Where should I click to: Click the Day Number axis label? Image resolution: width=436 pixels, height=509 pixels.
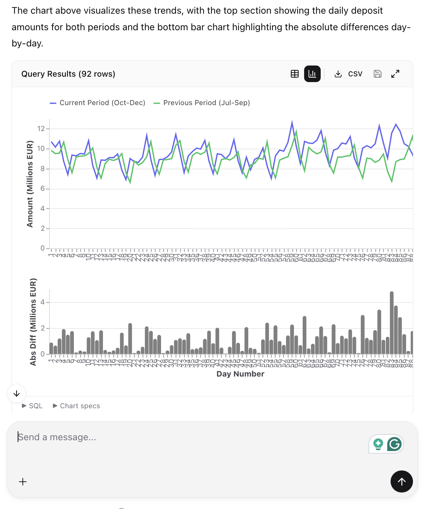pos(240,374)
